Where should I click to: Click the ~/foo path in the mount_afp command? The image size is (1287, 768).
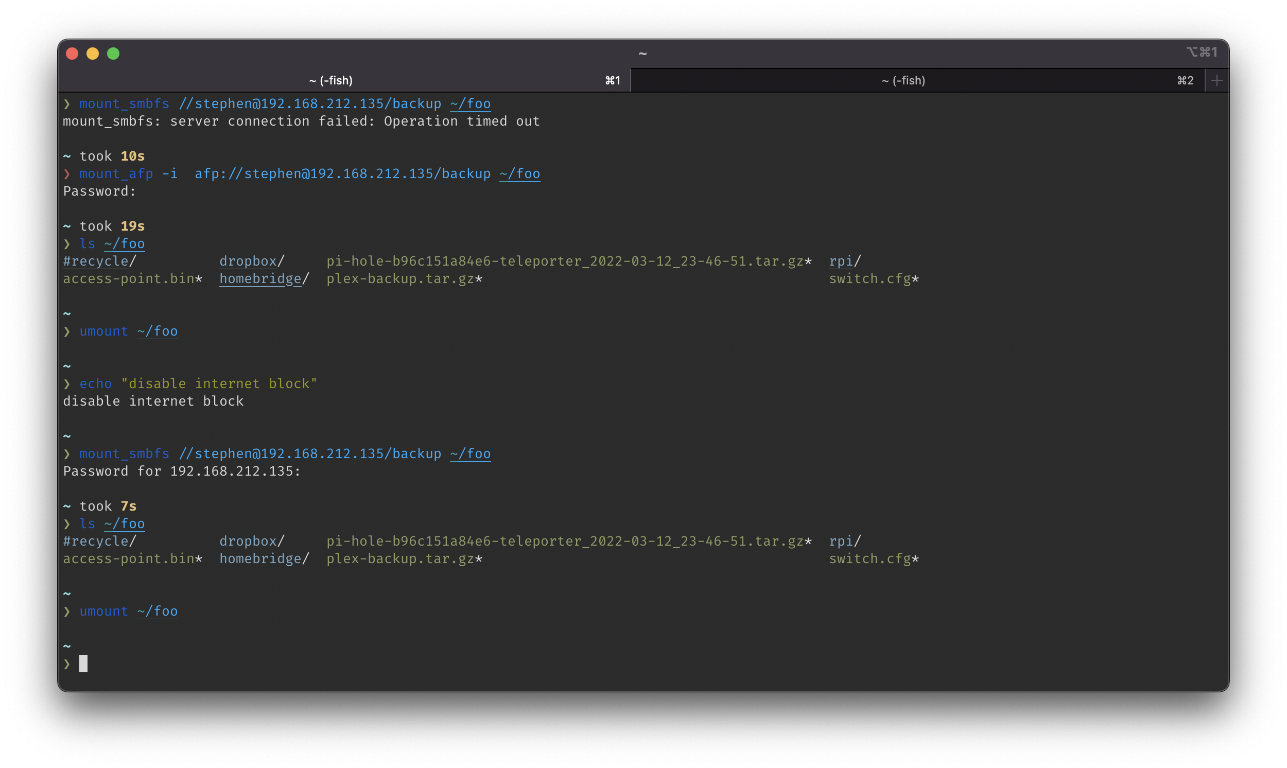519,173
